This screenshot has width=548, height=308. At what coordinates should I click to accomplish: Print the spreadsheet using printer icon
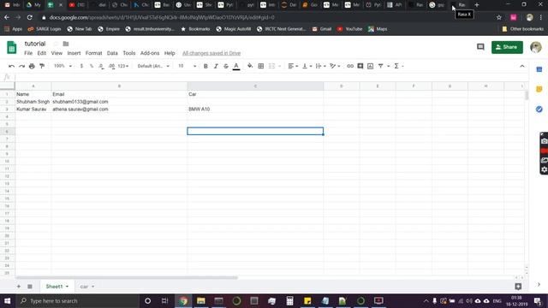[x=32, y=66]
